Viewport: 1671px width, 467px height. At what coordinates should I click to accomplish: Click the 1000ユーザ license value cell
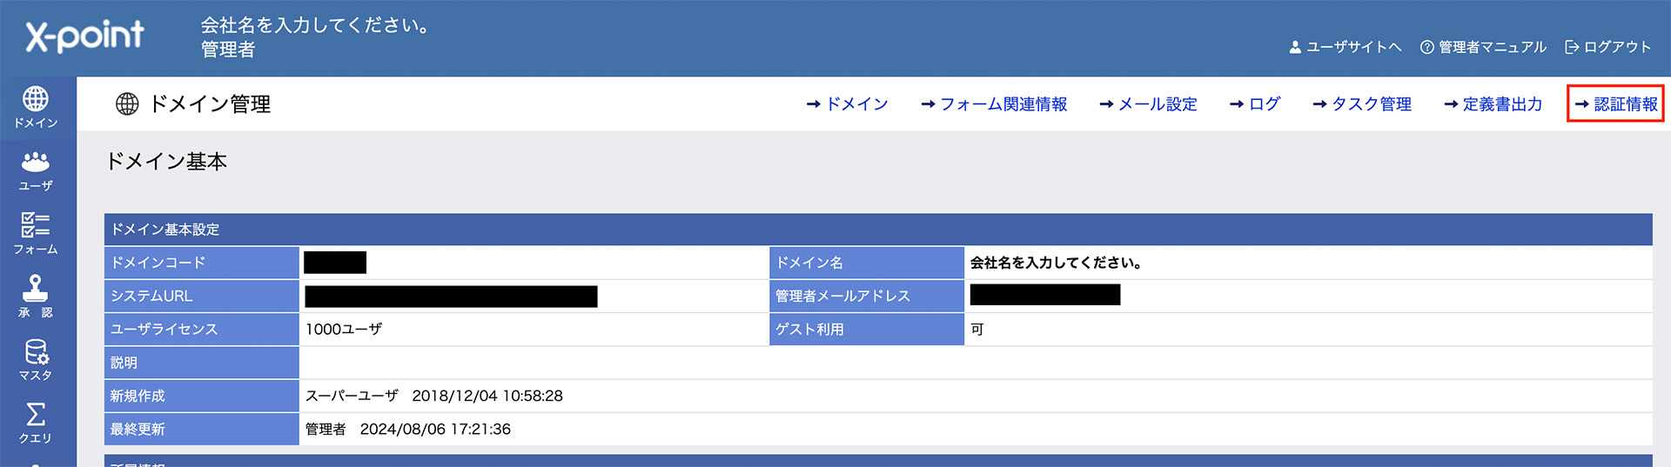pyautogui.click(x=344, y=330)
